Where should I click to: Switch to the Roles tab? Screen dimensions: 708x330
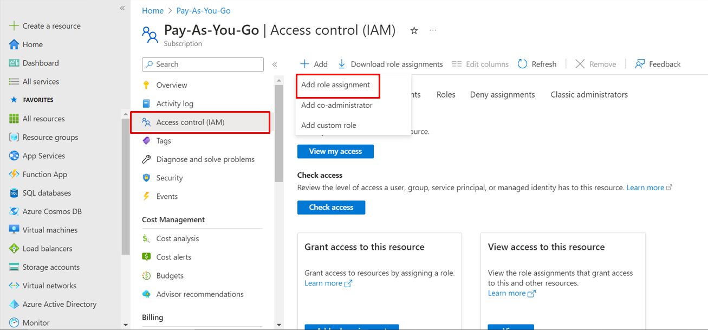pos(446,94)
